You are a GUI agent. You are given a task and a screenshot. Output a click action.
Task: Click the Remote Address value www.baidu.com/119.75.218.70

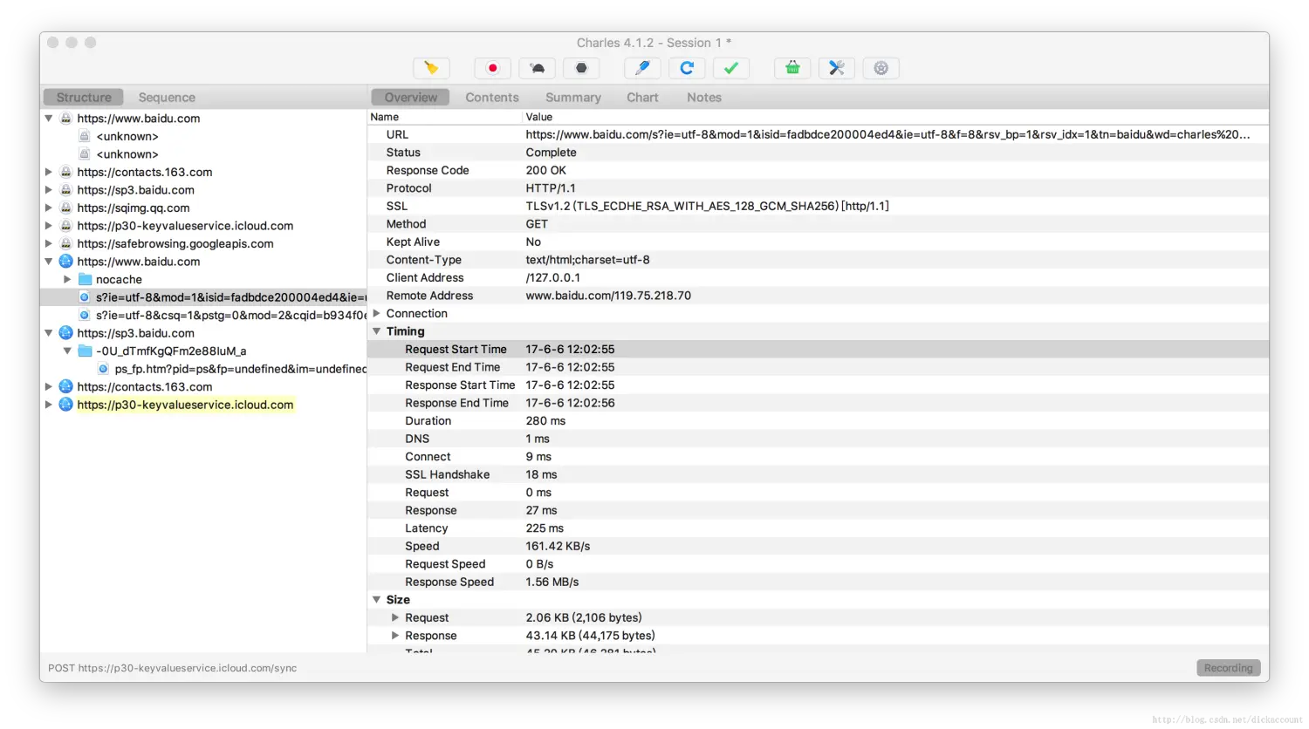pos(608,296)
